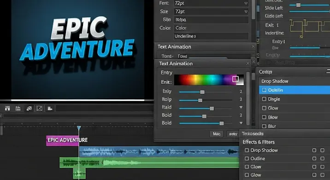Screen dimensions: 330x180
Task: Open the framed curve graph toolbar icon
Action: [39, 108]
